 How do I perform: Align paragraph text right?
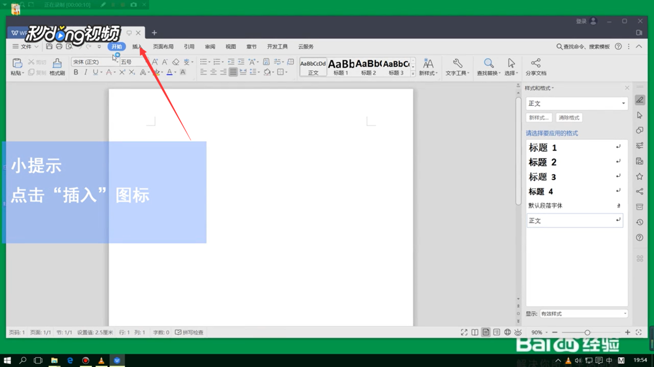click(x=223, y=72)
